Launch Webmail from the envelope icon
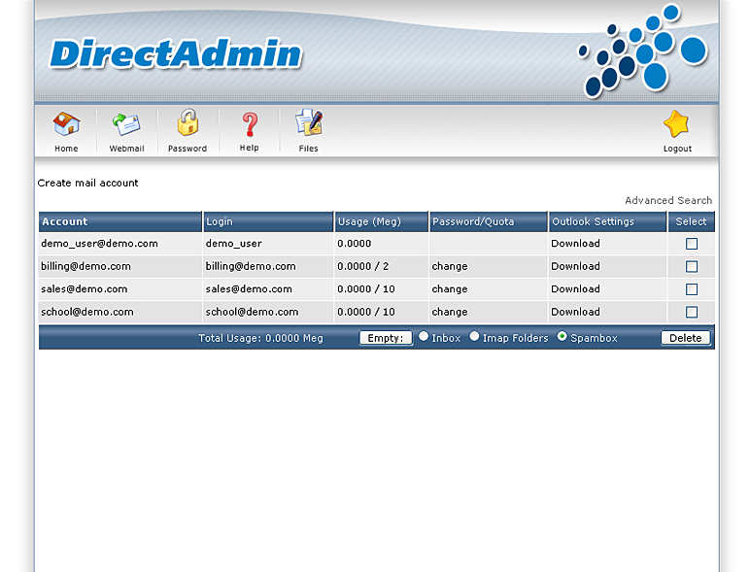Viewport: 750px width, 572px height. (x=126, y=125)
